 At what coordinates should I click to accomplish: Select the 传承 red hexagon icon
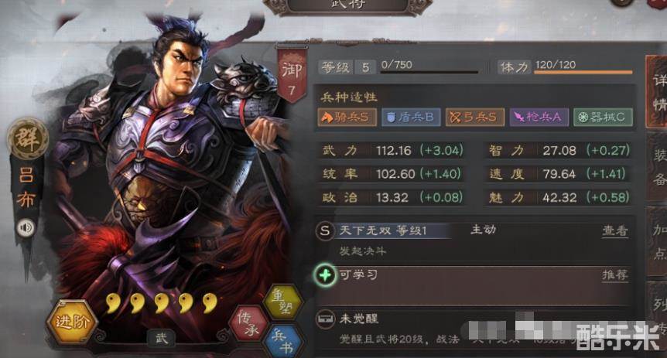(249, 323)
